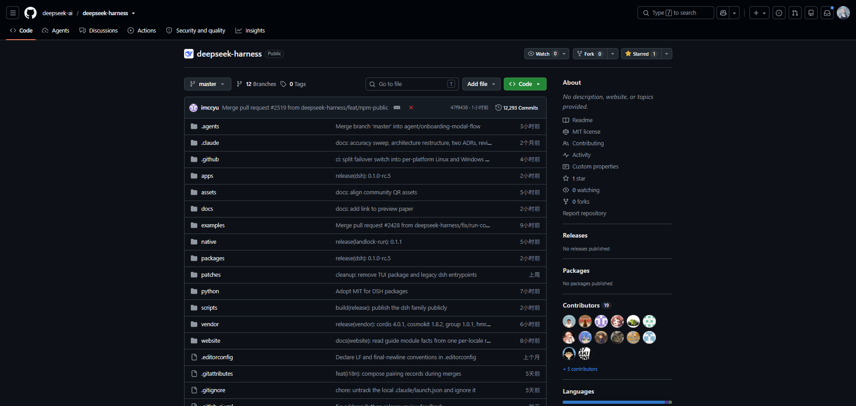Click the folder icon beside .agents
The image size is (856, 406).
tap(194, 127)
